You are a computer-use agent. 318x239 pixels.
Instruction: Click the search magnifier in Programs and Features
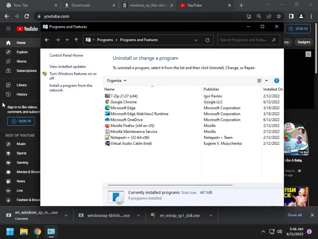click(274, 40)
